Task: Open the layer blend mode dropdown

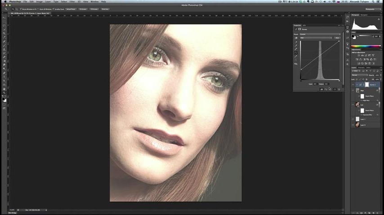Action: pyautogui.click(x=360, y=75)
